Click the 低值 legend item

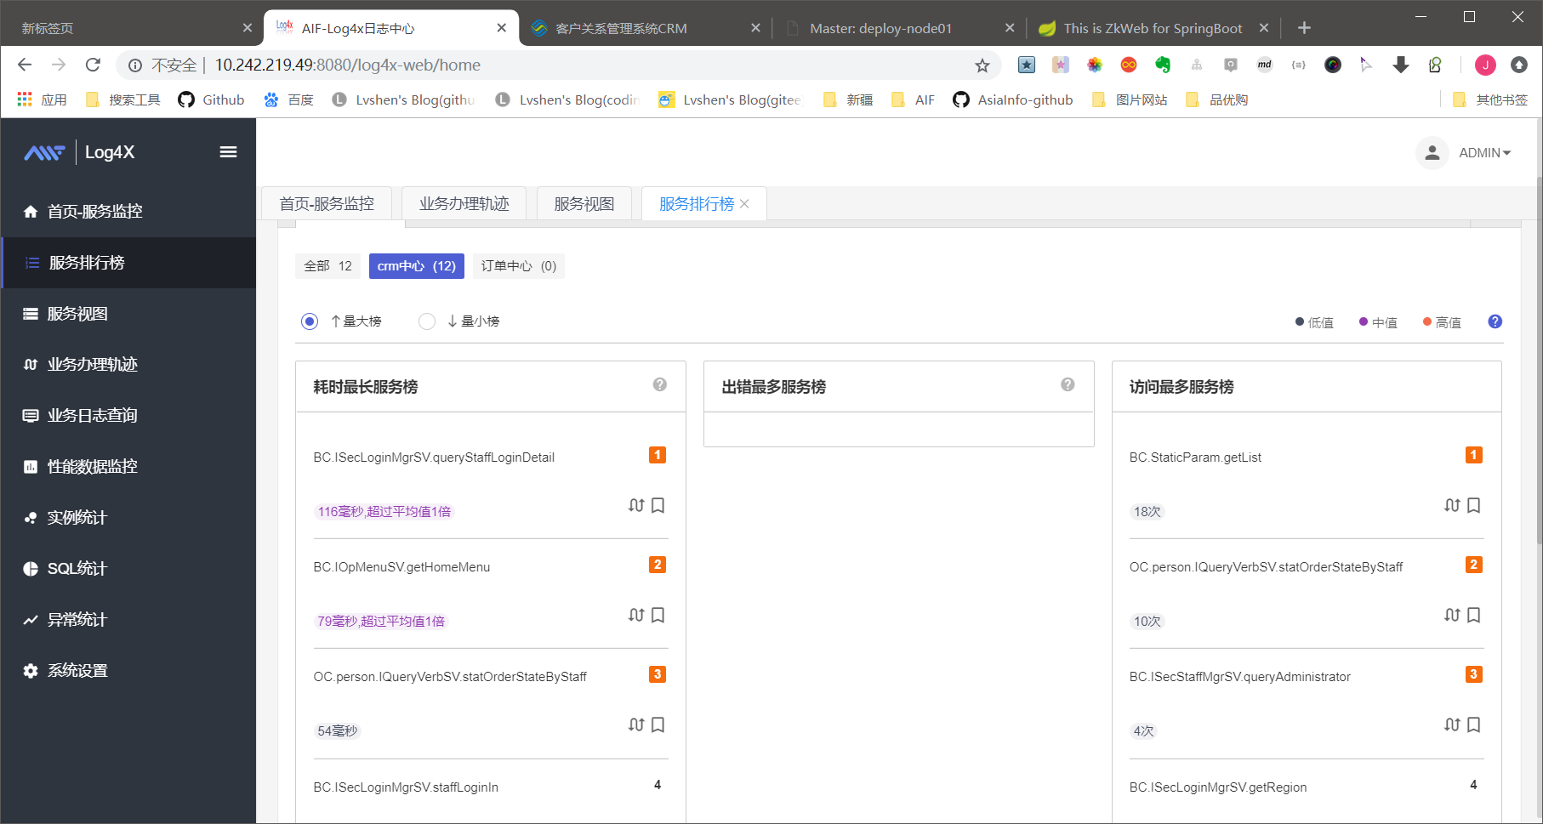pos(1314,322)
